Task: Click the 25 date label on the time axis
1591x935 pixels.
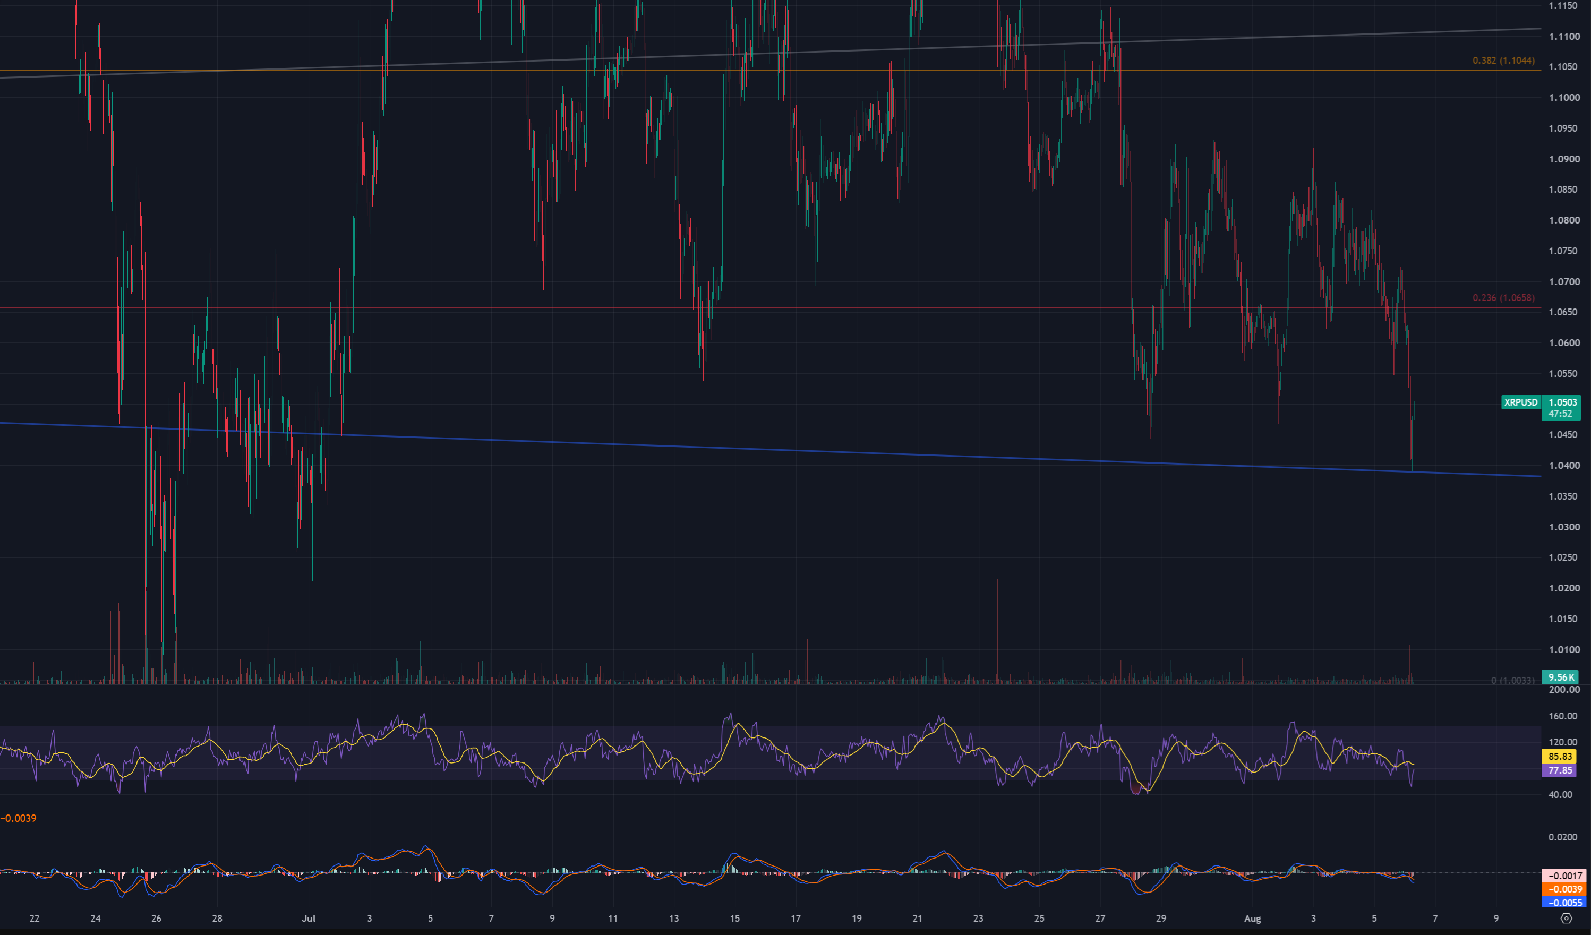Action: pos(1039,919)
